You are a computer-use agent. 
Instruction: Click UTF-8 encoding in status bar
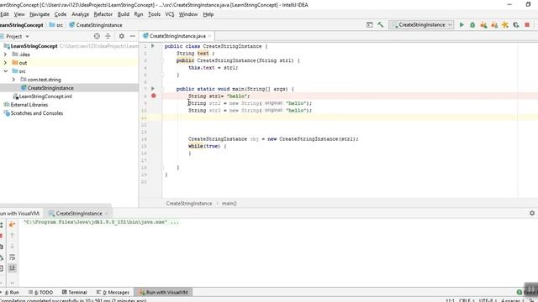pyautogui.click(x=487, y=300)
